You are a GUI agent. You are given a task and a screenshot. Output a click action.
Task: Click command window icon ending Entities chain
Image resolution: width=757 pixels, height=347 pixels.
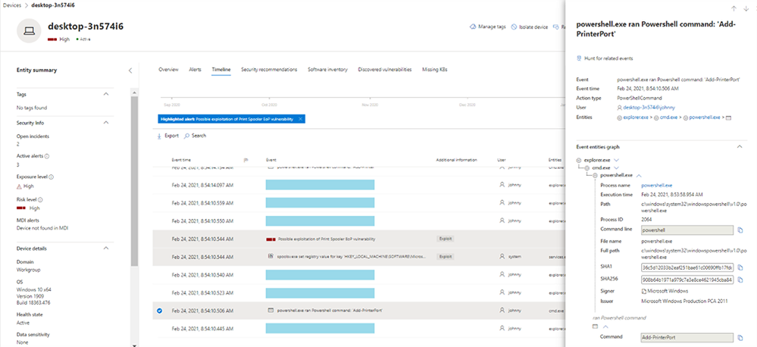728,117
